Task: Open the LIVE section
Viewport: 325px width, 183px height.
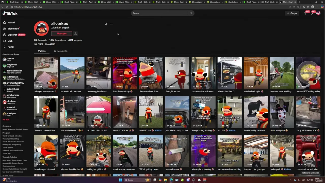Action: point(8,41)
